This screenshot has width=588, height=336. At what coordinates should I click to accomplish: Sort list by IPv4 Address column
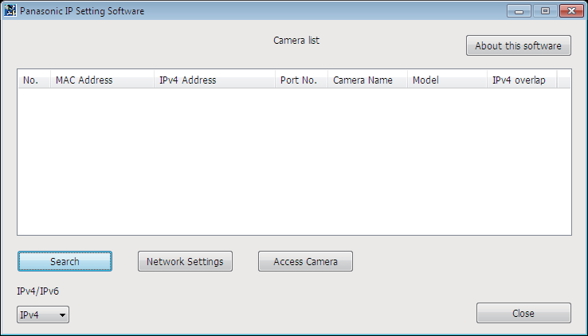click(x=214, y=80)
